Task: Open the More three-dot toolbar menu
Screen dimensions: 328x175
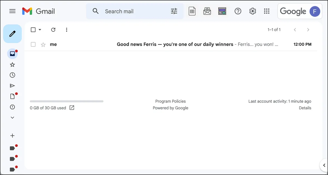Action: coord(66,30)
